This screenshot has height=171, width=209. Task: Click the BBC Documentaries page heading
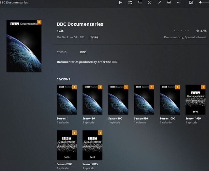(80, 24)
